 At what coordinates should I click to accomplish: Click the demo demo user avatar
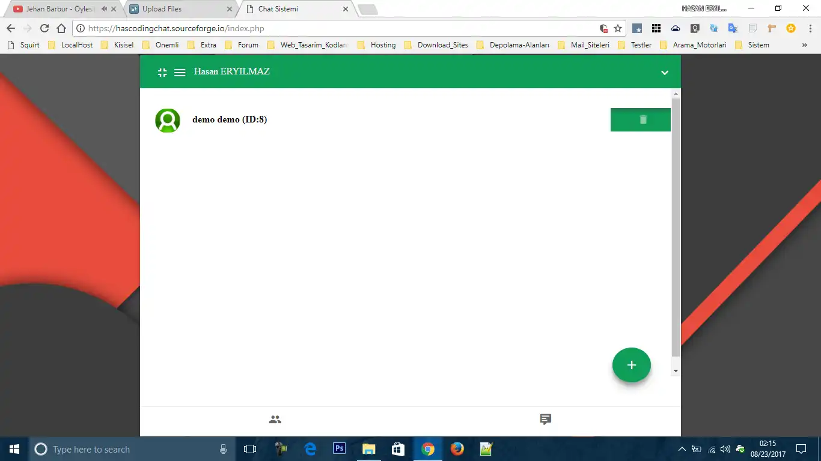tap(168, 120)
